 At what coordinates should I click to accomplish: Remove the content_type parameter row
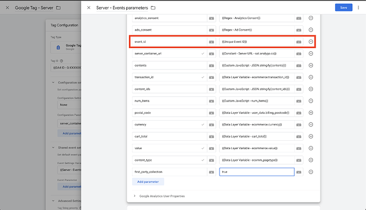coord(311,160)
